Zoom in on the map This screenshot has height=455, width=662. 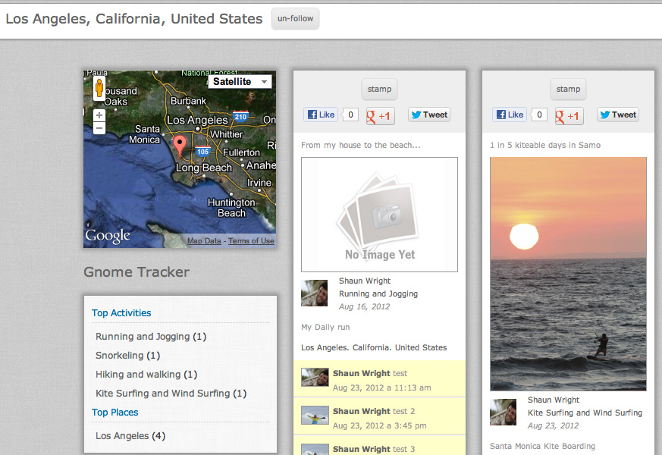[x=99, y=115]
